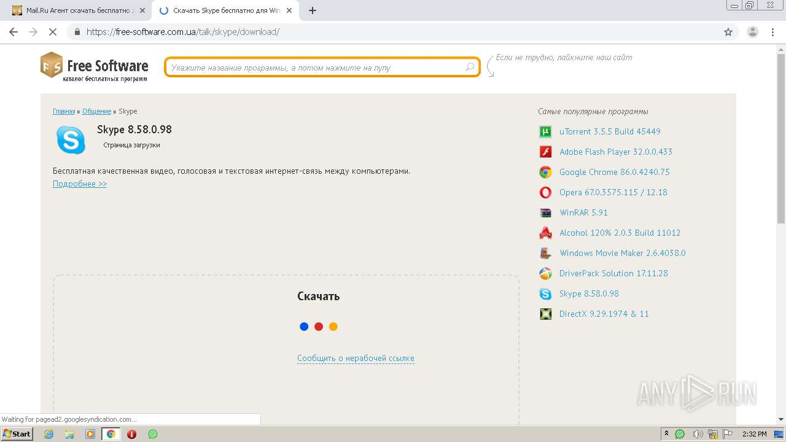Open the Главная breadcrumb link

pyautogui.click(x=64, y=111)
